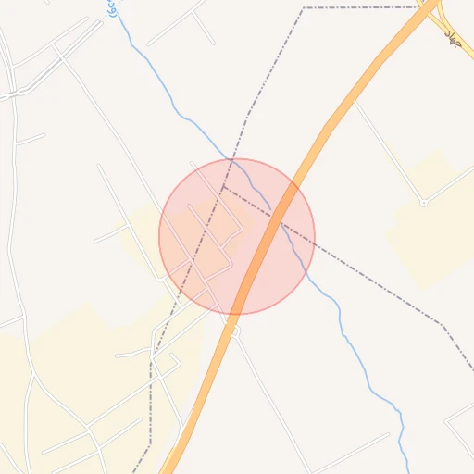Click the cul-de-sac circle on the east road
This screenshot has height=474, width=474.
tap(424, 203)
